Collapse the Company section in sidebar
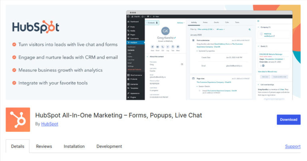307x161 pixels. (259, 27)
